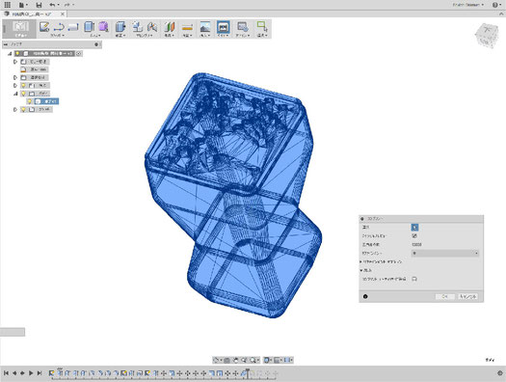
Task: Collapse the root component tree node
Action: pyautogui.click(x=10, y=53)
